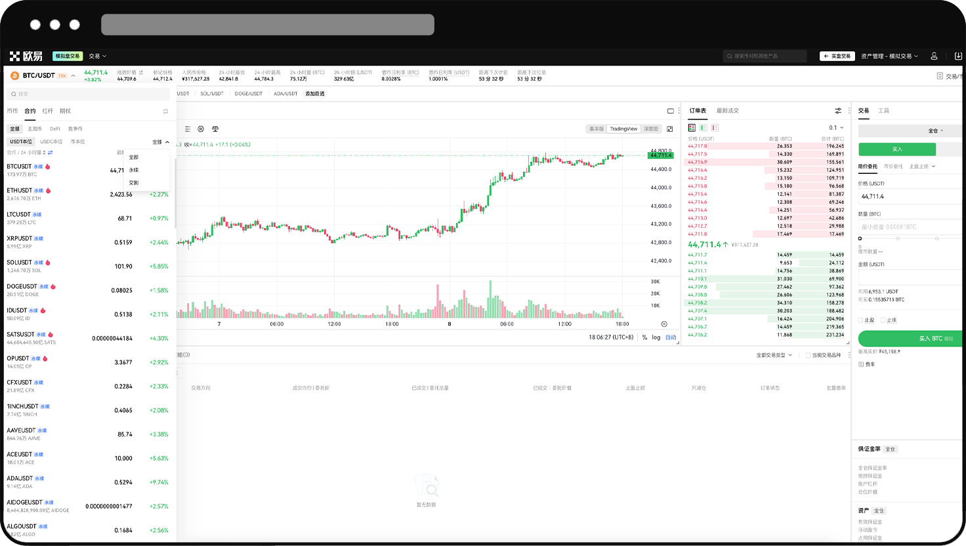Click the 44,717.8 ask price row

(766, 146)
